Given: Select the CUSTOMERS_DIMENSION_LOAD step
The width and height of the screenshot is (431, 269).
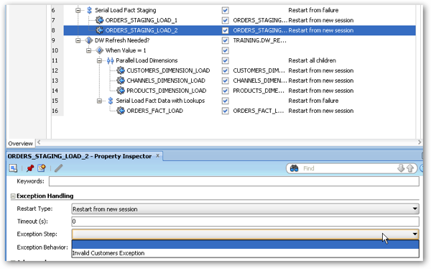Looking at the screenshot, I should (168, 70).
